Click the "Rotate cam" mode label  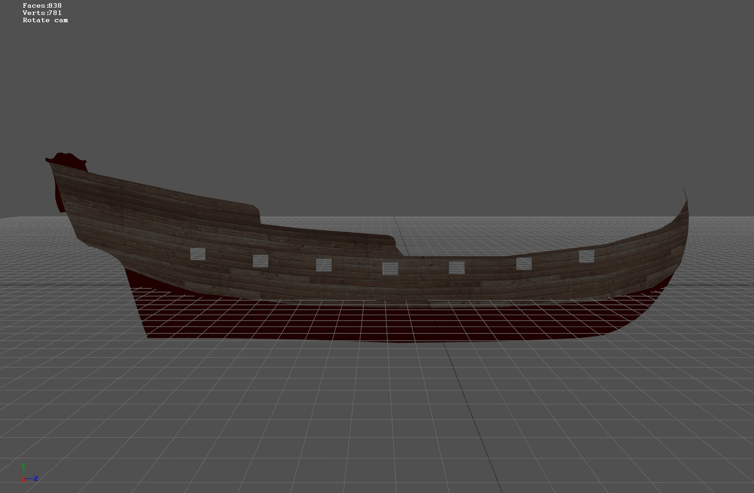point(45,20)
